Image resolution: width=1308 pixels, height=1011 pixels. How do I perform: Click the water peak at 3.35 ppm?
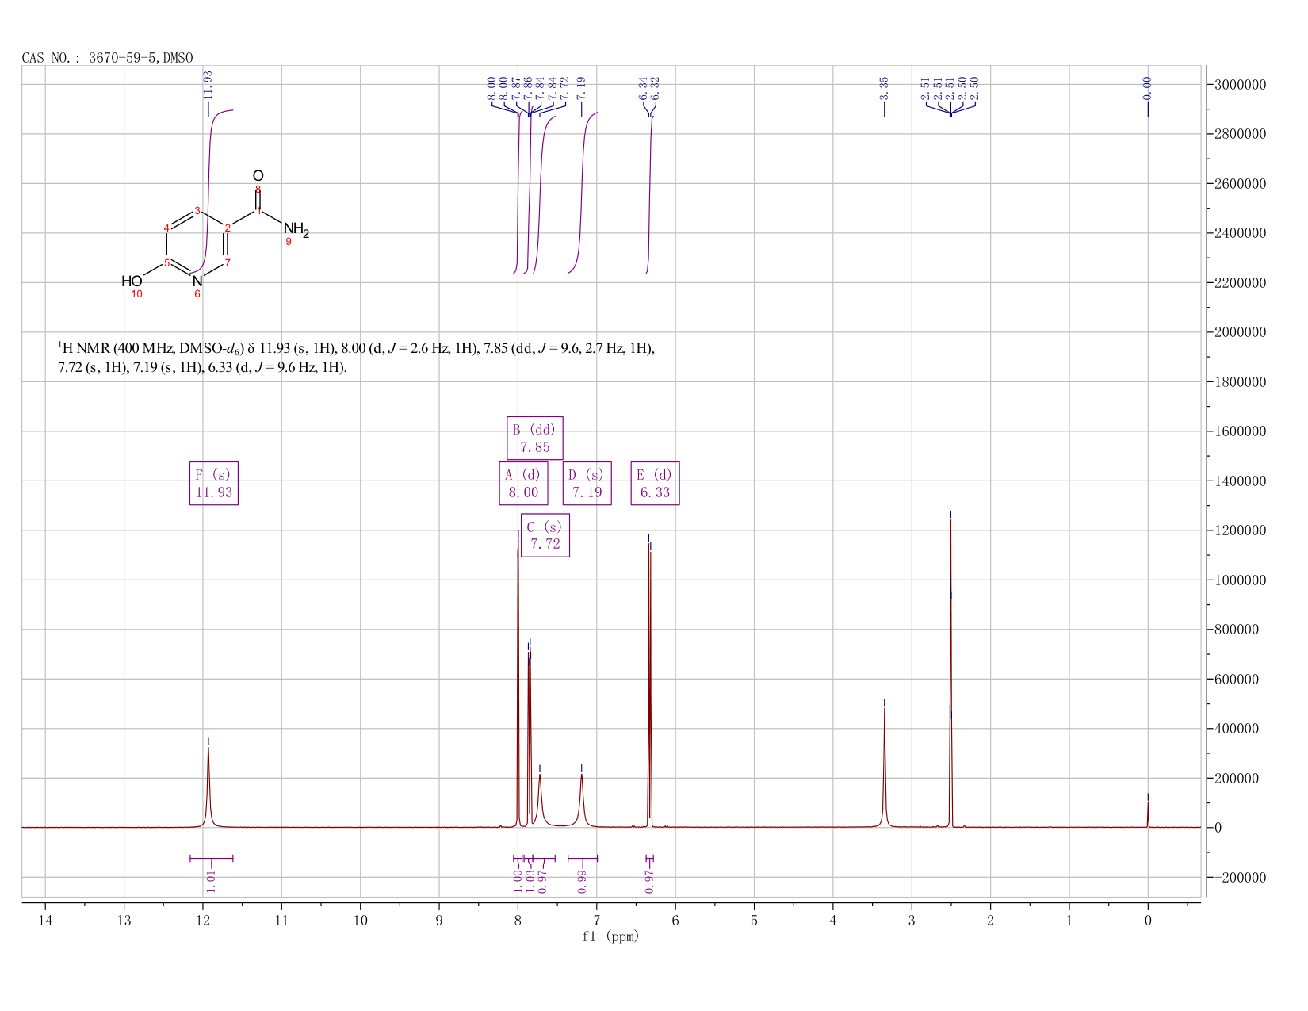(885, 769)
